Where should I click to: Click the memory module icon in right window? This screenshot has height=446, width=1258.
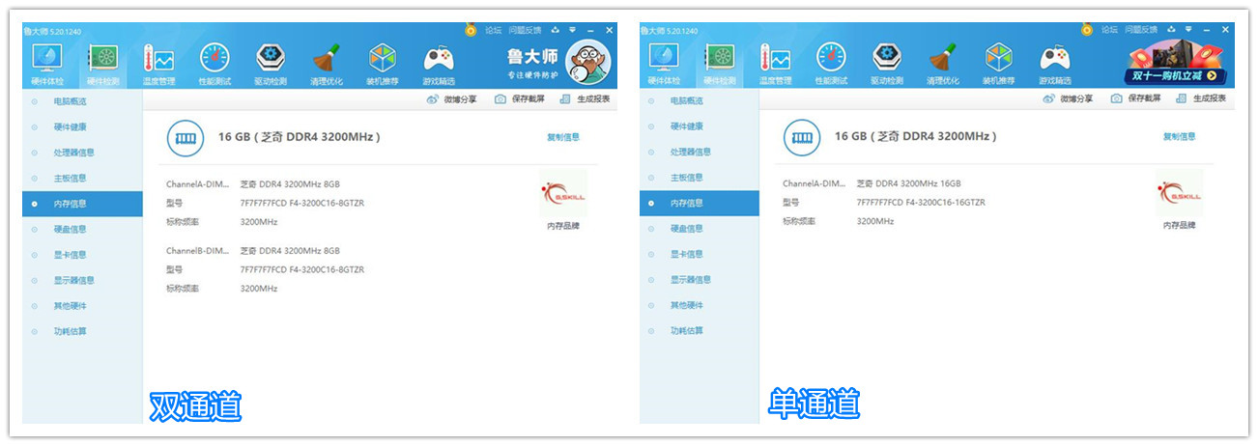[x=802, y=139]
